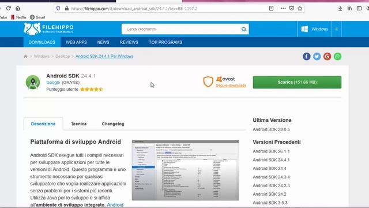
Task: Open the Netflix bookmark
Action: click(x=18, y=17)
